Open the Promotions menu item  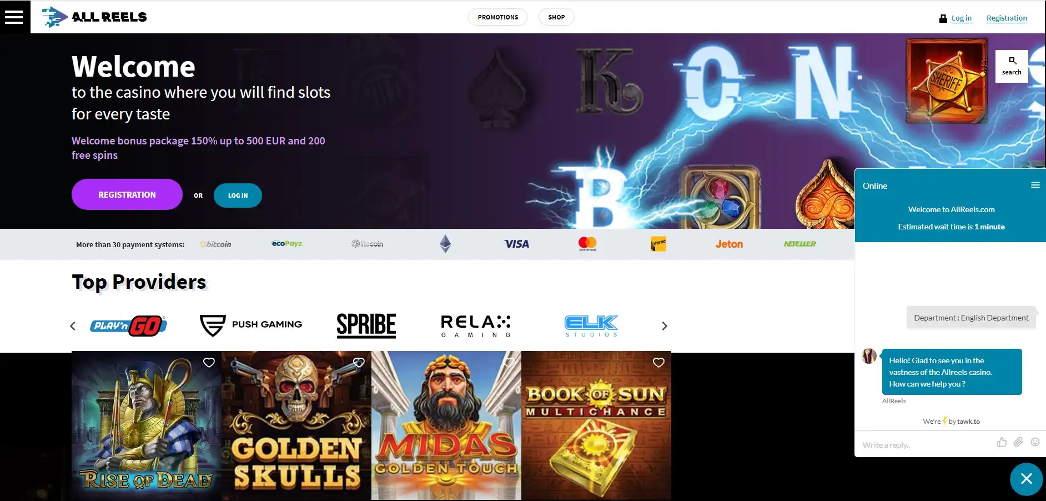(498, 17)
